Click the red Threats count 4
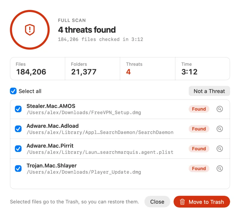 pos(128,72)
